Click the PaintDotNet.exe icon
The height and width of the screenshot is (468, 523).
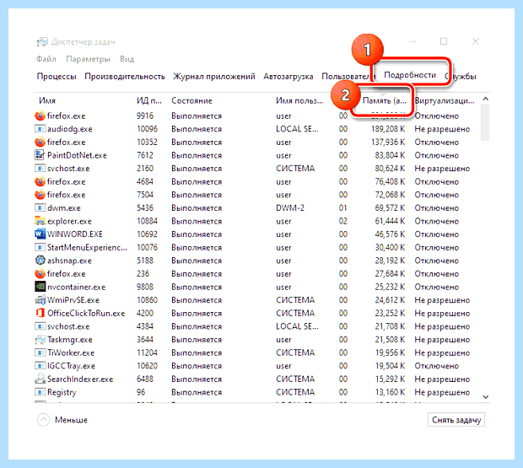(x=40, y=155)
